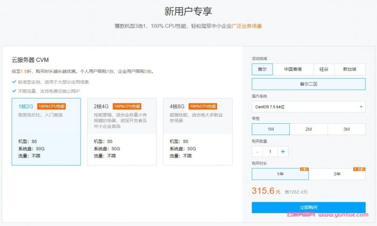Select the 首尔 region option
This screenshot has height=226, width=377.
click(x=262, y=69)
